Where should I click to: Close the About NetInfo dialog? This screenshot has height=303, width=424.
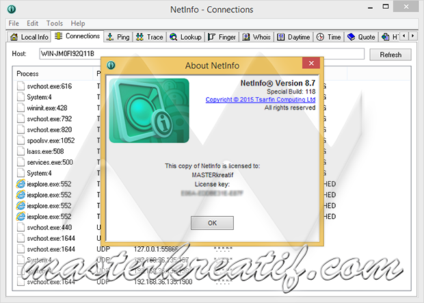311,64
